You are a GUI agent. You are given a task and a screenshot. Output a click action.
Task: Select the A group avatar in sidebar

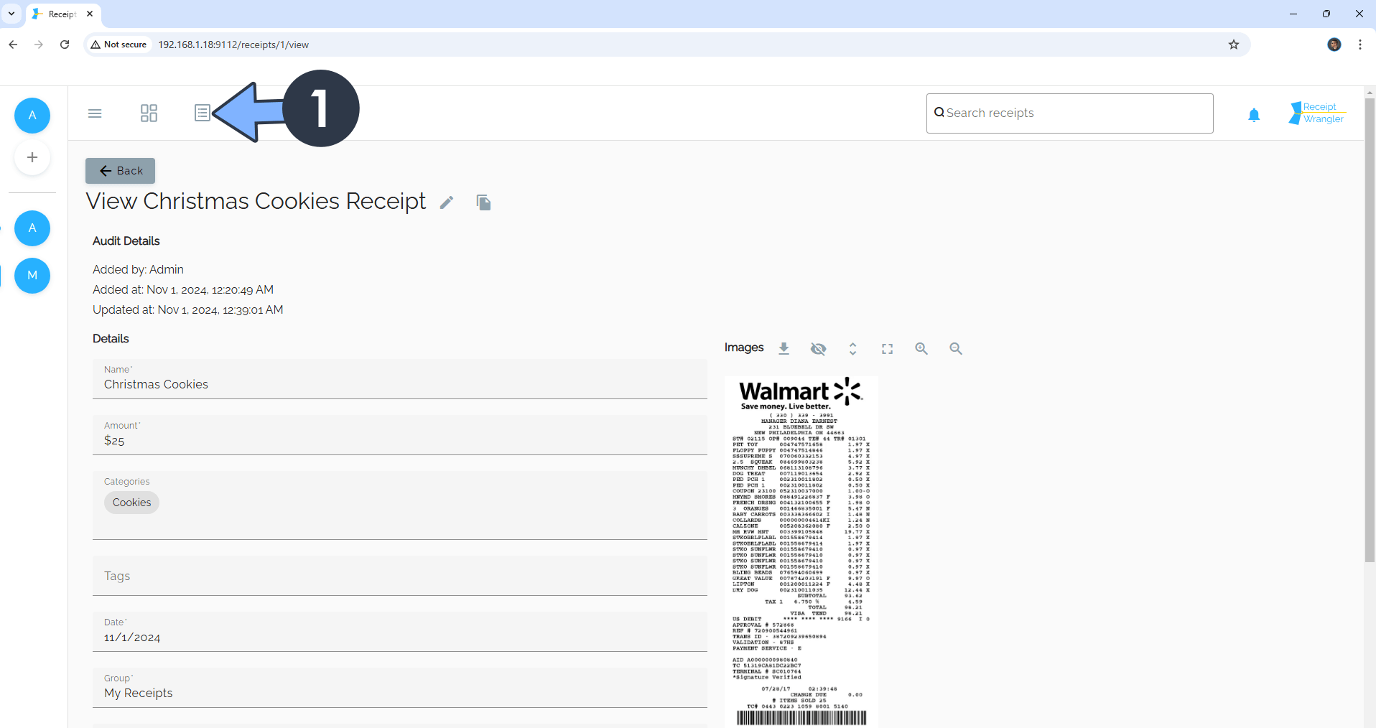coord(32,228)
